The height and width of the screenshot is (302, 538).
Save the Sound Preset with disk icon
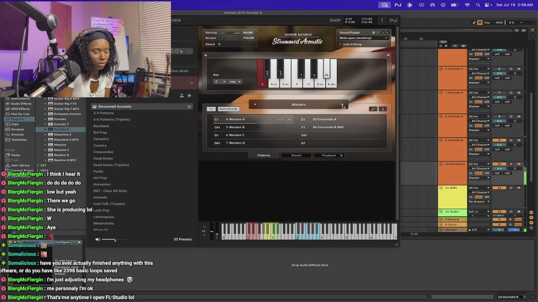click(373, 32)
